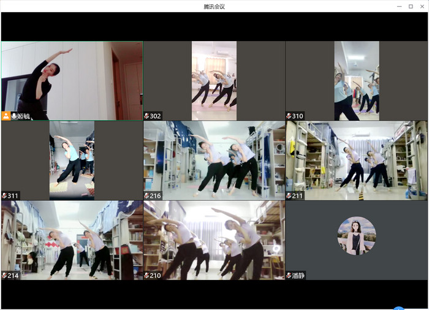Screen dimensions: 429x310
Task: Click the muted mic icon for participant 211
Action: (289, 196)
